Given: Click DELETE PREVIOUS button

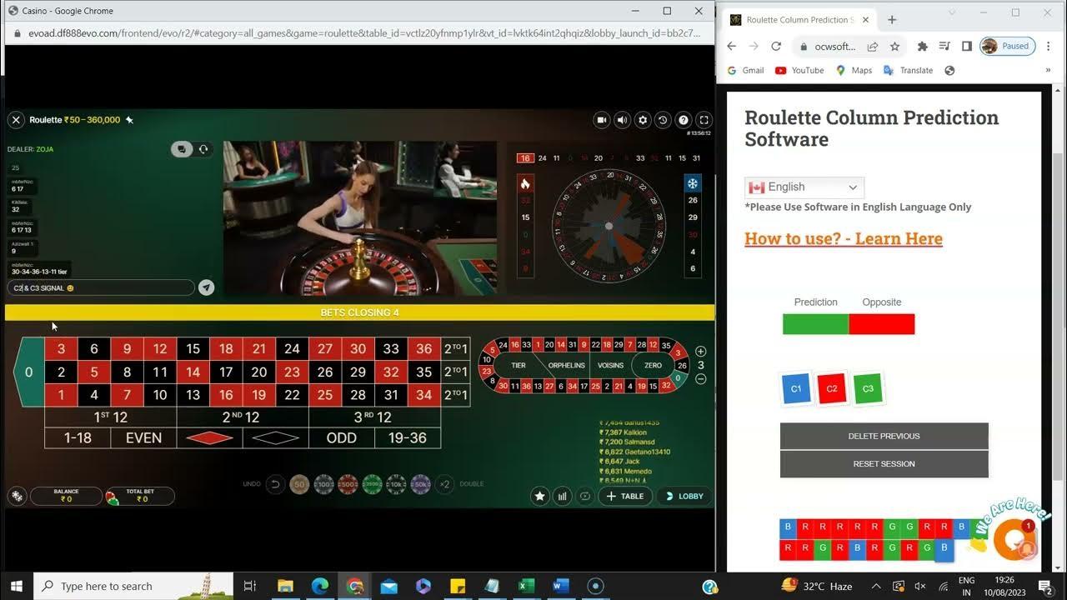Looking at the screenshot, I should point(884,436).
